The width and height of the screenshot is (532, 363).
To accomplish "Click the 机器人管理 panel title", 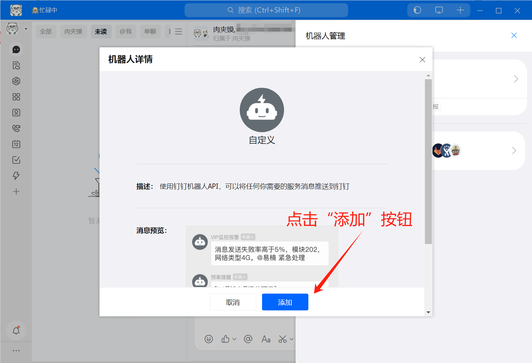I will coord(325,36).
